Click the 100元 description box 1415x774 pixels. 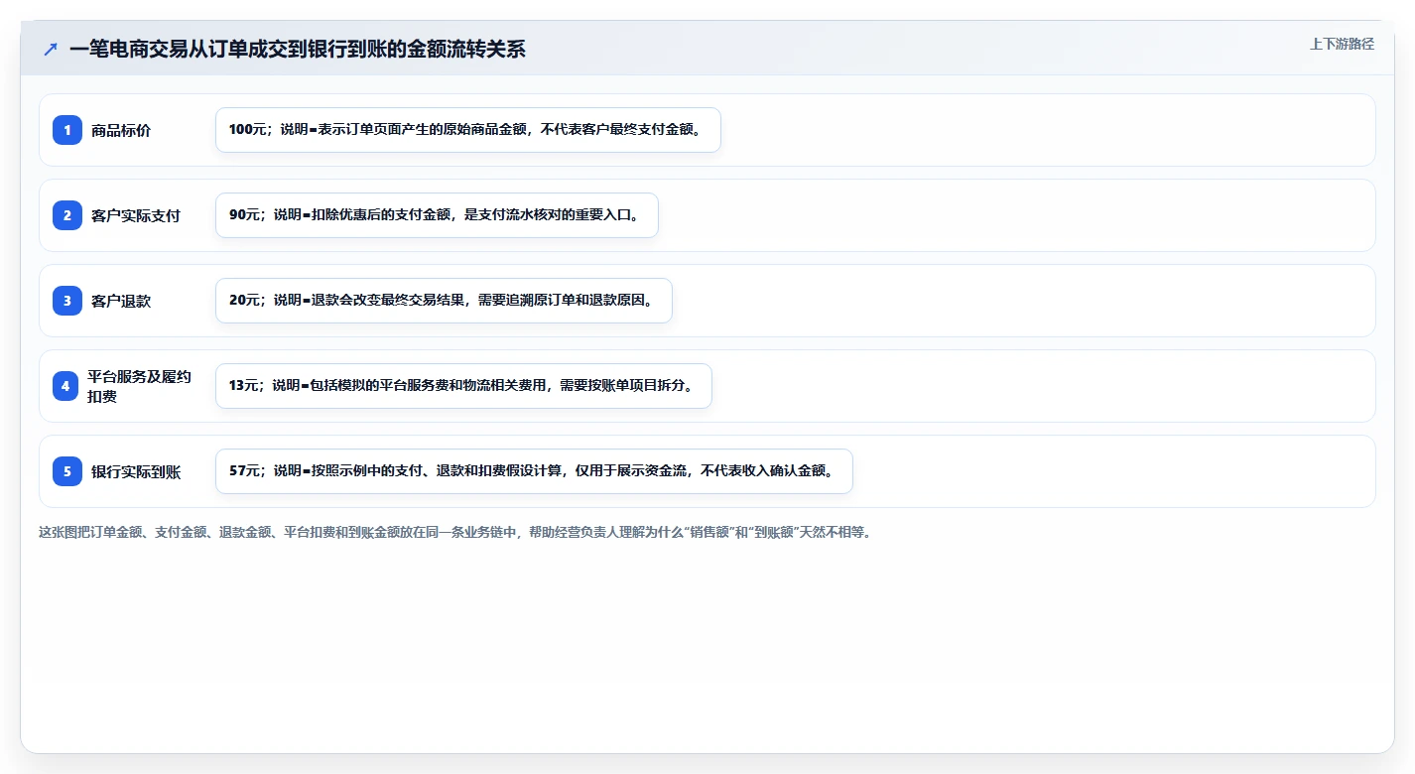coord(467,130)
